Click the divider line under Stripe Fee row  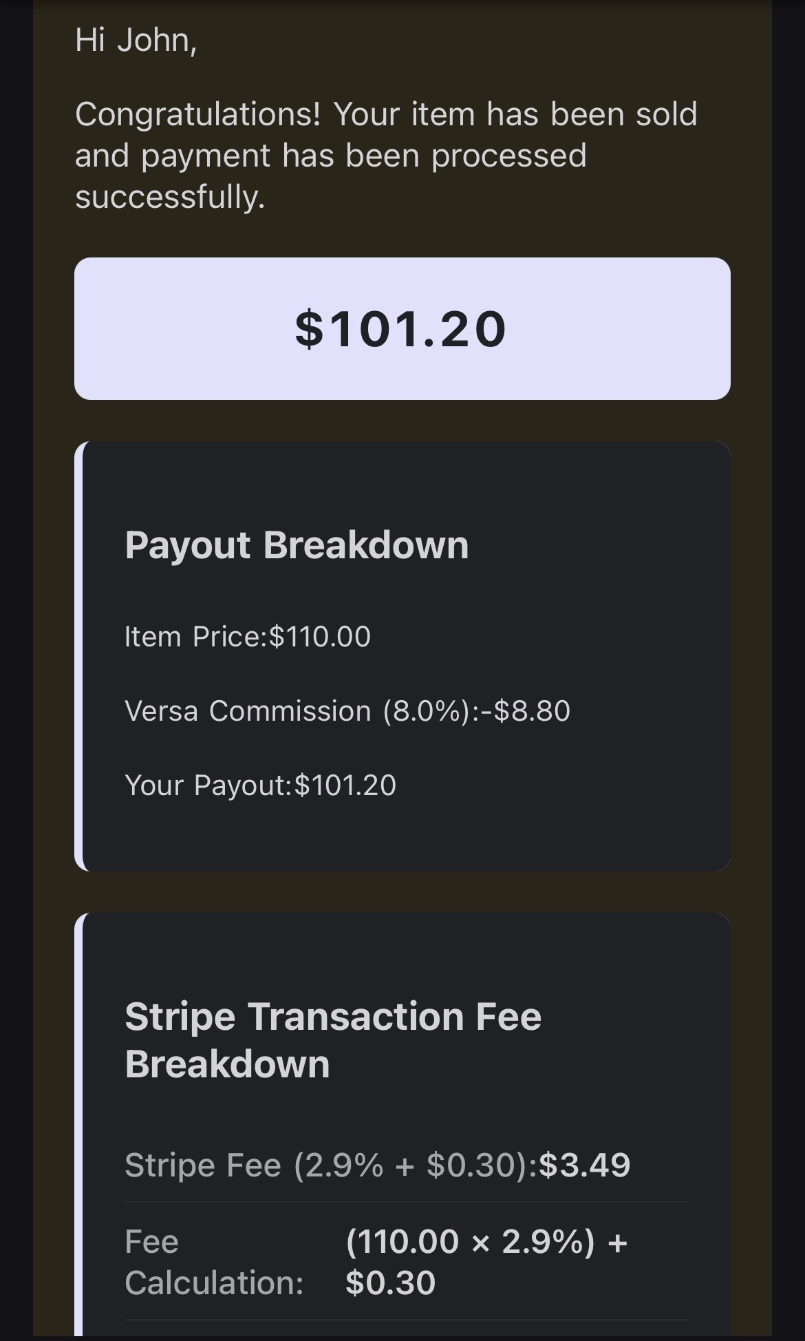pos(407,1202)
